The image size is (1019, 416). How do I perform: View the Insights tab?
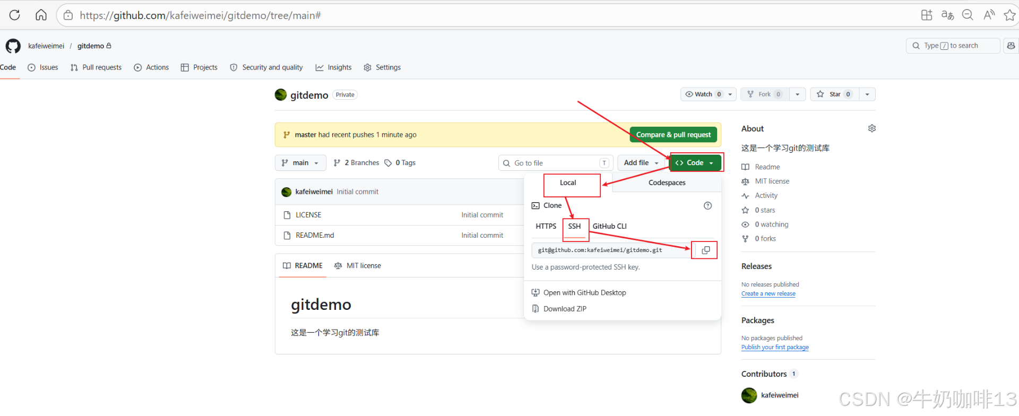coord(333,67)
